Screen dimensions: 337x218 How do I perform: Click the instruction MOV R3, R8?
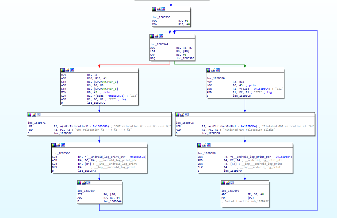pyautogui.click(x=79, y=75)
